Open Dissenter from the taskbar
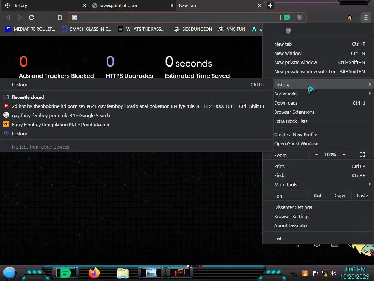The height and width of the screenshot is (281, 374). [65, 273]
